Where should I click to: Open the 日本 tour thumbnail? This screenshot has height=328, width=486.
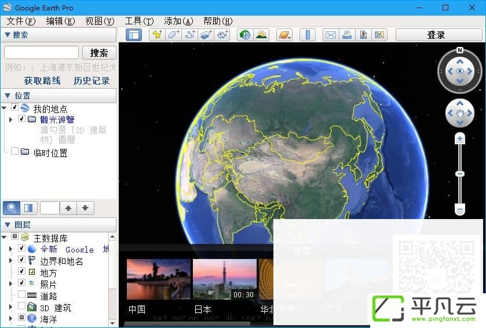tap(225, 279)
